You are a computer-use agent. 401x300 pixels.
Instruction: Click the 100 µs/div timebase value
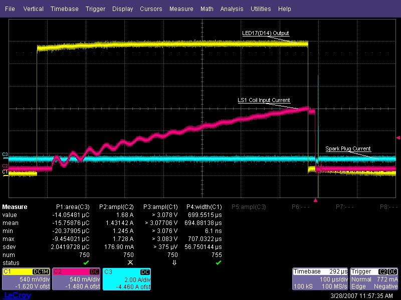click(x=334, y=279)
